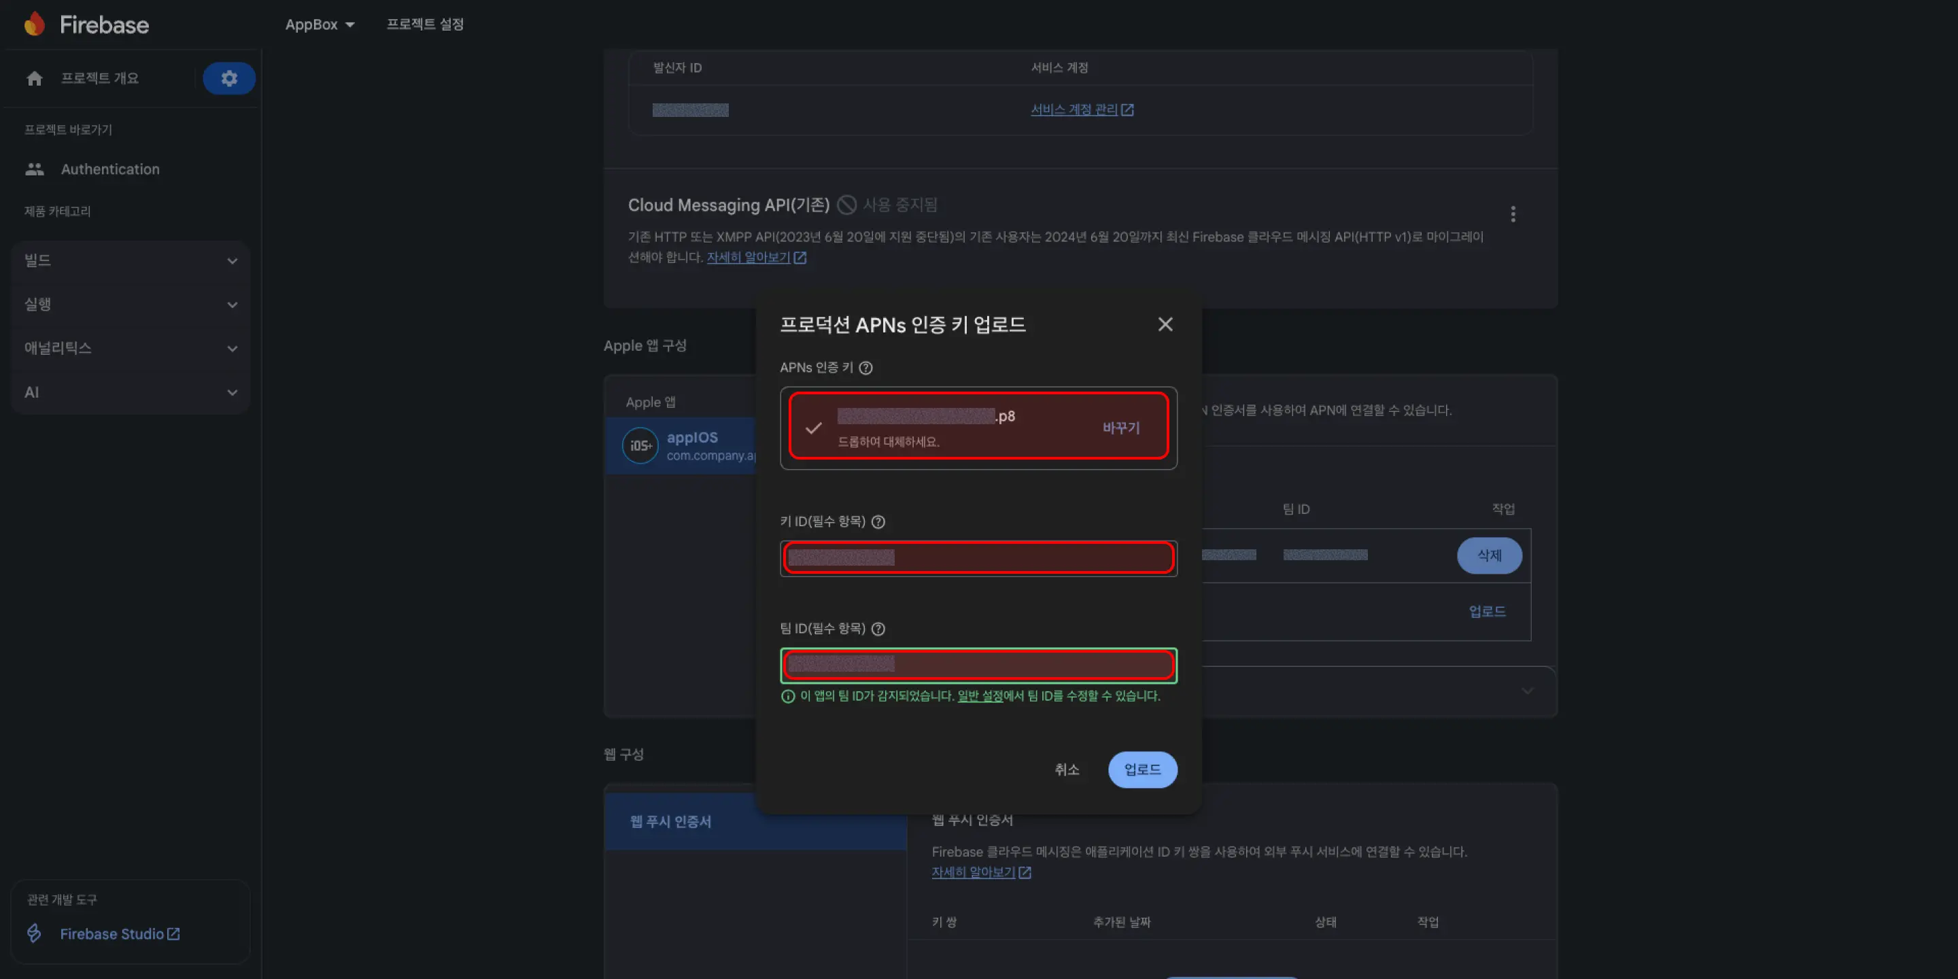Click the 업로드 link in APNs table
Viewport: 1958px width, 979px height.
tap(1487, 612)
